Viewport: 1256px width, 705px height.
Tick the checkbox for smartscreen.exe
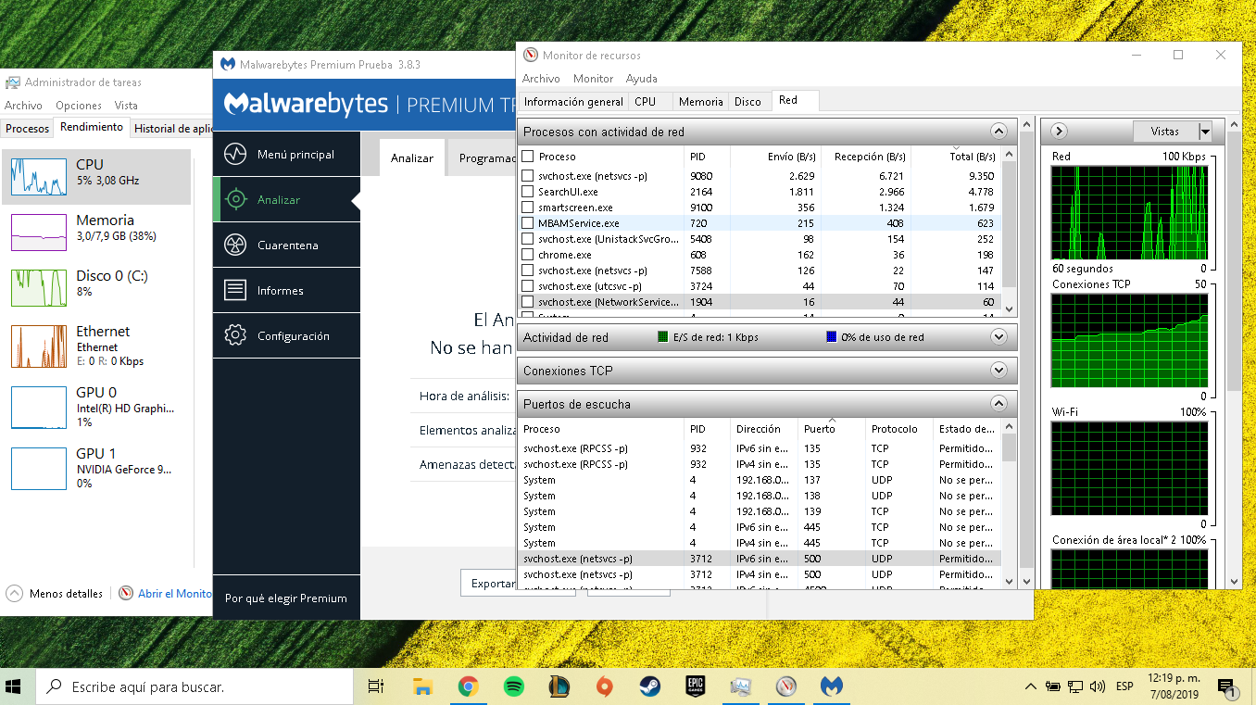point(527,208)
